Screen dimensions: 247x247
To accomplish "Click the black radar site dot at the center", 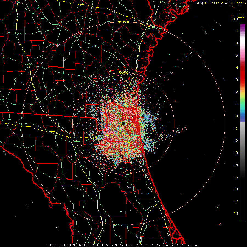I will 124,123.
